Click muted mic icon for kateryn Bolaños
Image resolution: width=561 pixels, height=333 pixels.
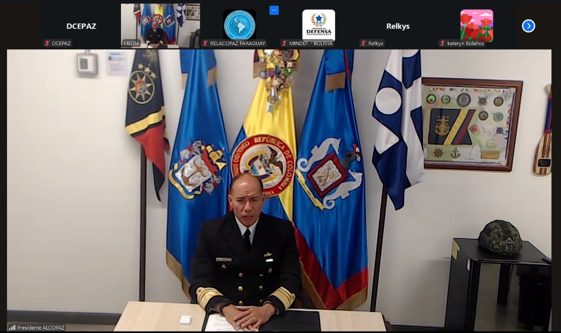(x=442, y=43)
